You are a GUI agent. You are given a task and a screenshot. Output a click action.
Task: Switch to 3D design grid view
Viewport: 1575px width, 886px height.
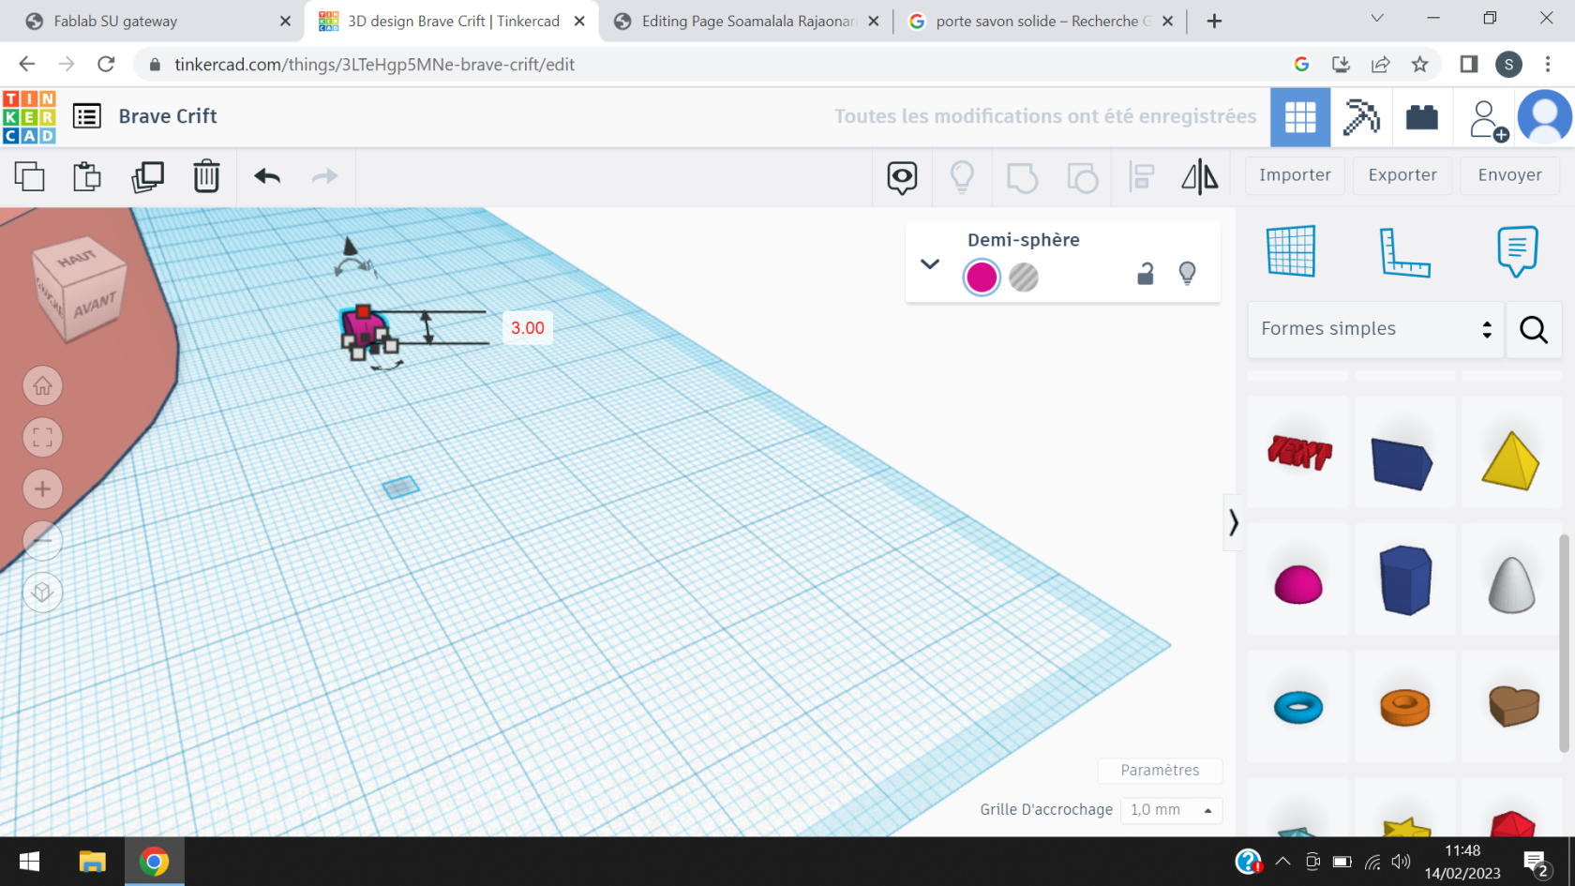point(1300,117)
